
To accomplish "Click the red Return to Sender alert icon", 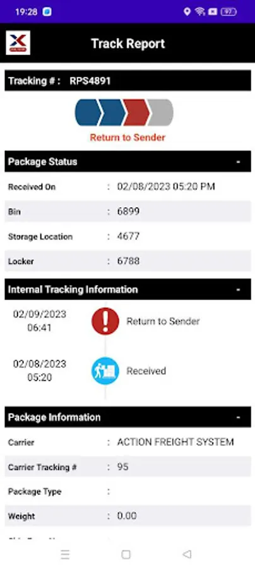I will (105, 321).
